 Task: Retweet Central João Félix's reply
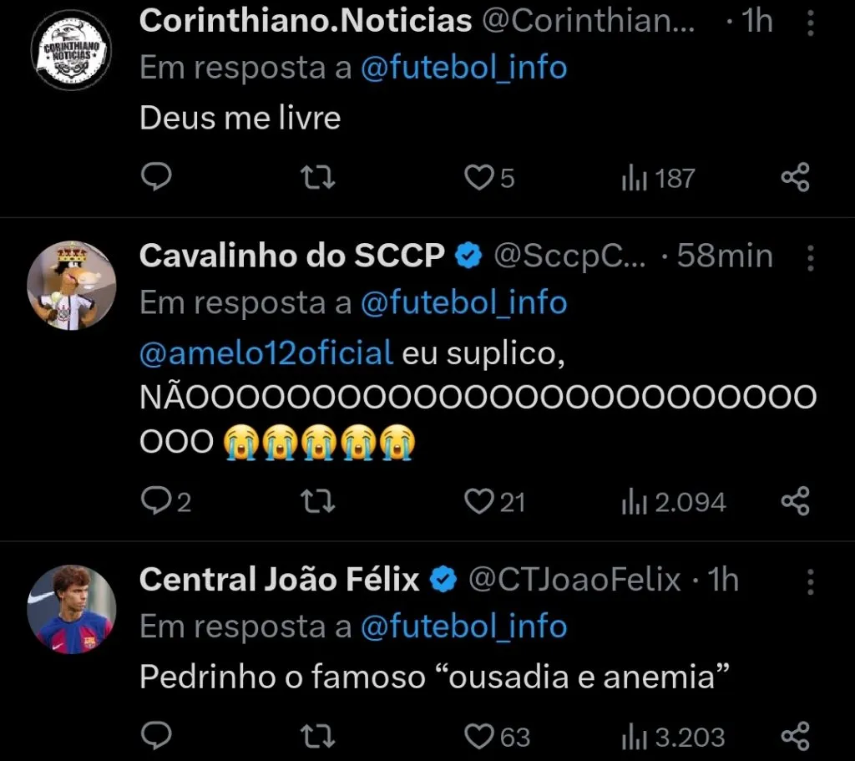317,737
